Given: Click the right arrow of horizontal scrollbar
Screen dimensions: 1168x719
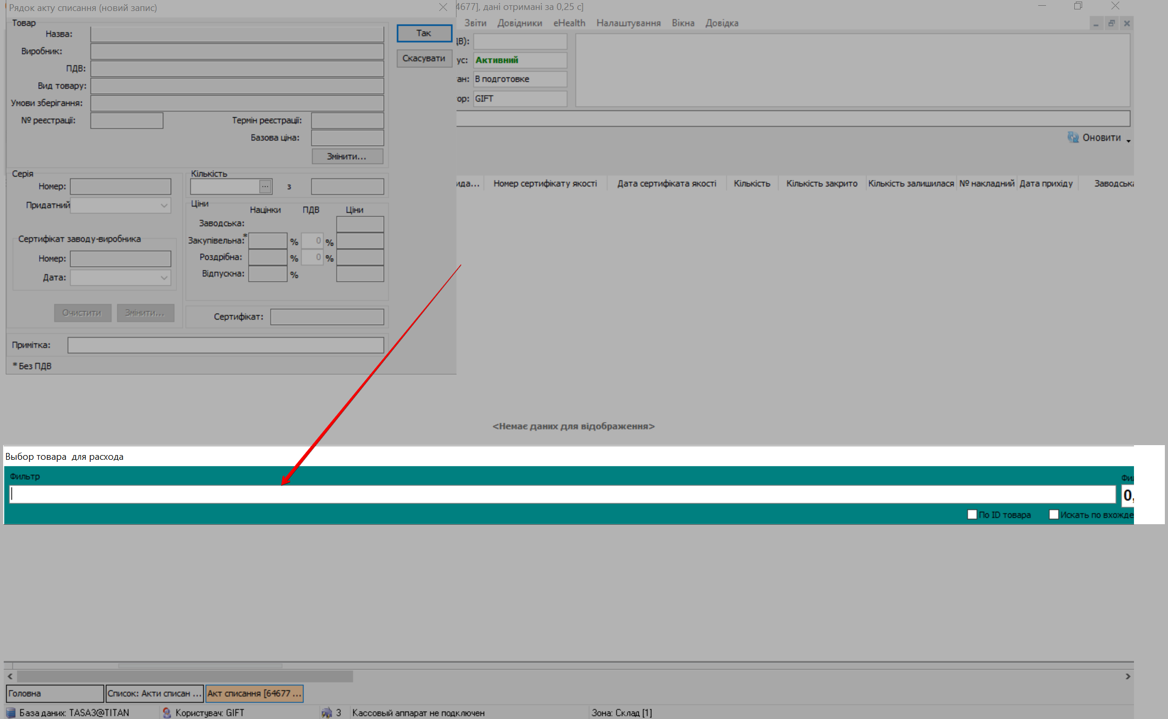Looking at the screenshot, I should click(1128, 676).
